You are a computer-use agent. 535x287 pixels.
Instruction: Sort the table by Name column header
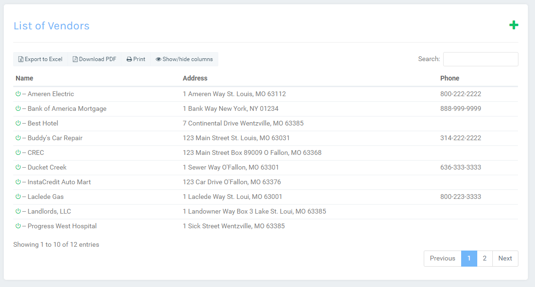point(25,78)
